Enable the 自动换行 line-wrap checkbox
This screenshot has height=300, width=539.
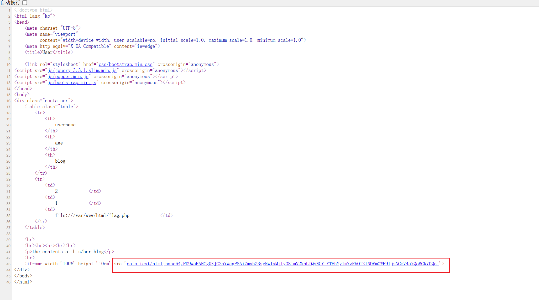(x=25, y=3)
